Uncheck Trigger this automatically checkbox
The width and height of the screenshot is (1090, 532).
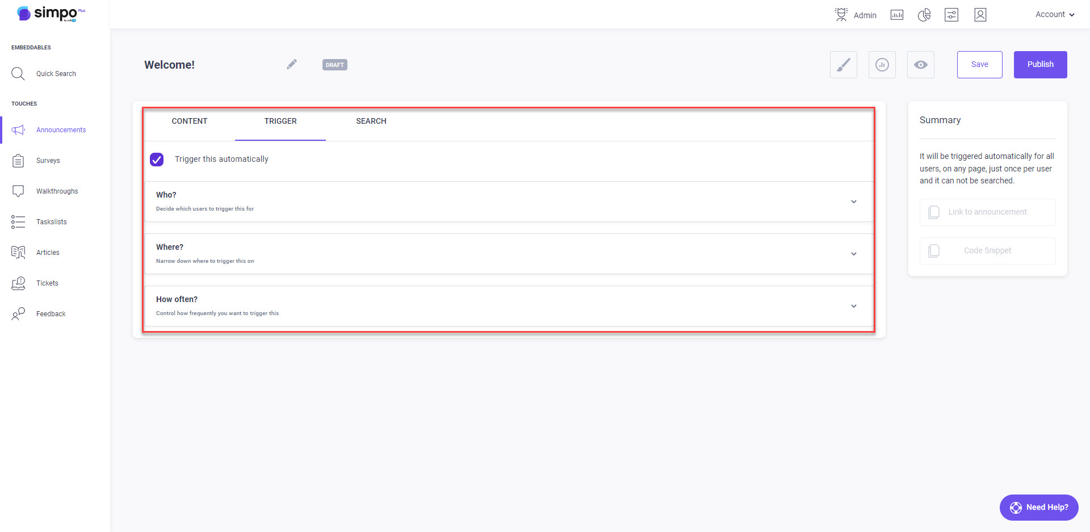pyautogui.click(x=157, y=160)
